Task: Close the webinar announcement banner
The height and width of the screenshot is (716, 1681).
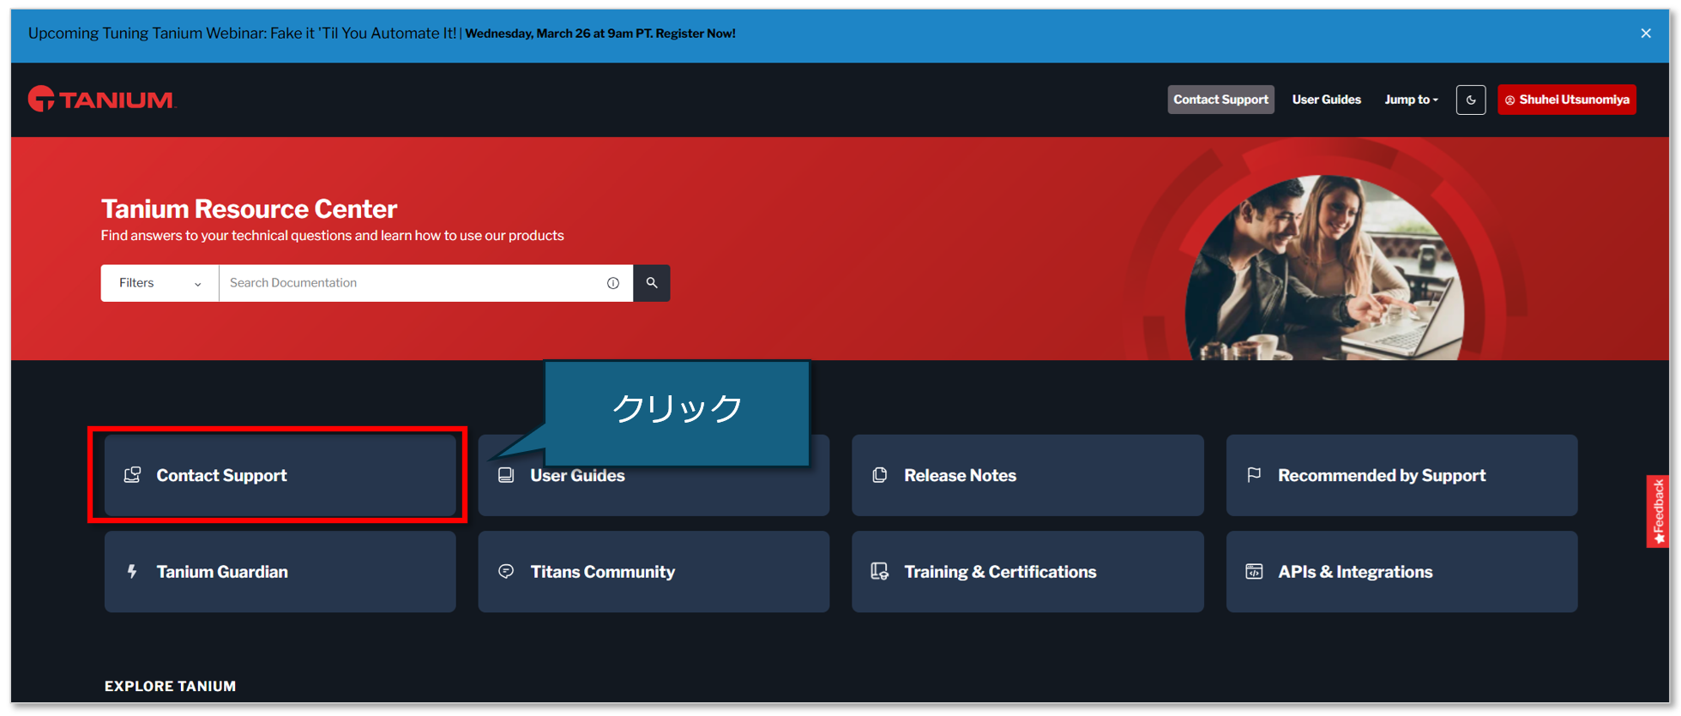Action: pos(1646,33)
